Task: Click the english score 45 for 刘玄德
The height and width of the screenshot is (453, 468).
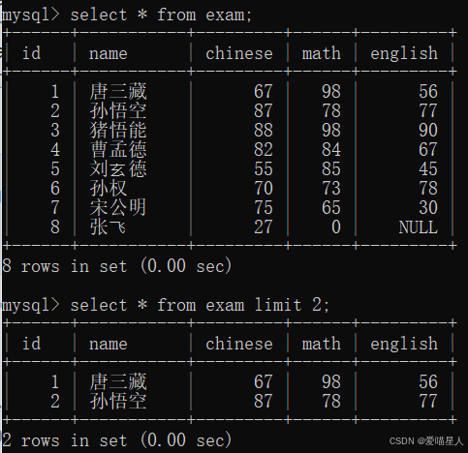Action: click(428, 169)
